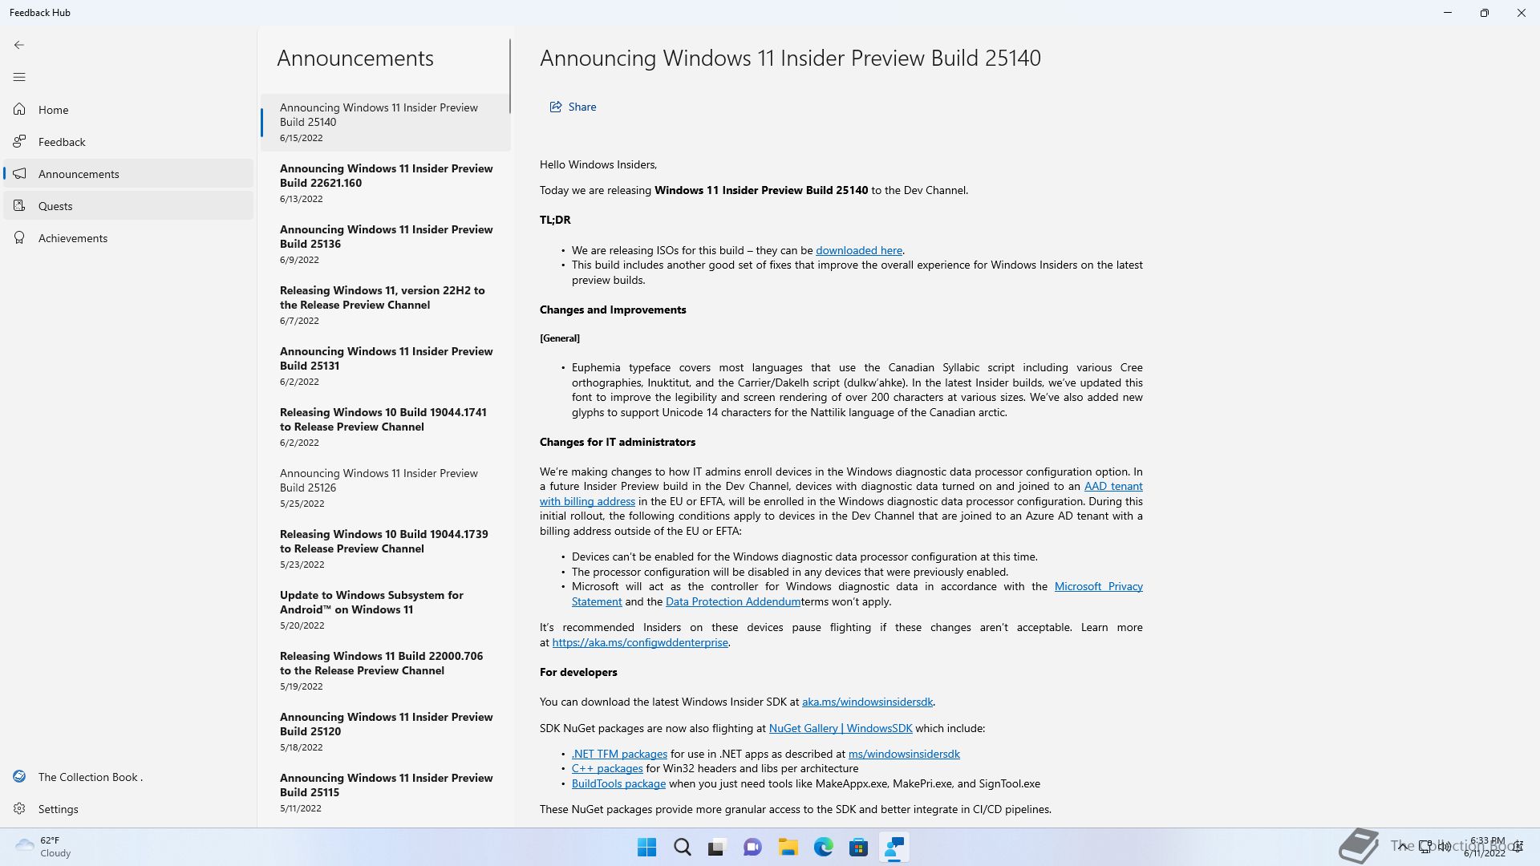Open announcement for Build 25120
Viewport: 1540px width, 866px height.
[x=386, y=731]
